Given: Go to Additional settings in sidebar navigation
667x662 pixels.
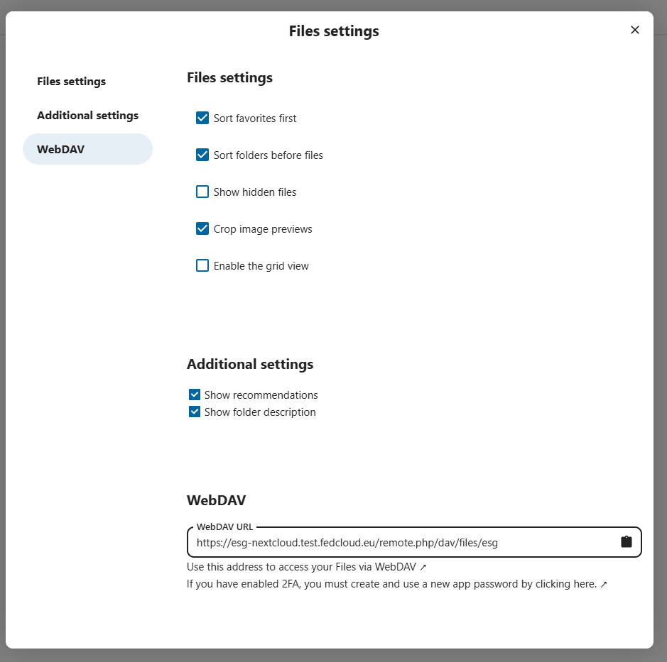Looking at the screenshot, I should click(x=87, y=116).
